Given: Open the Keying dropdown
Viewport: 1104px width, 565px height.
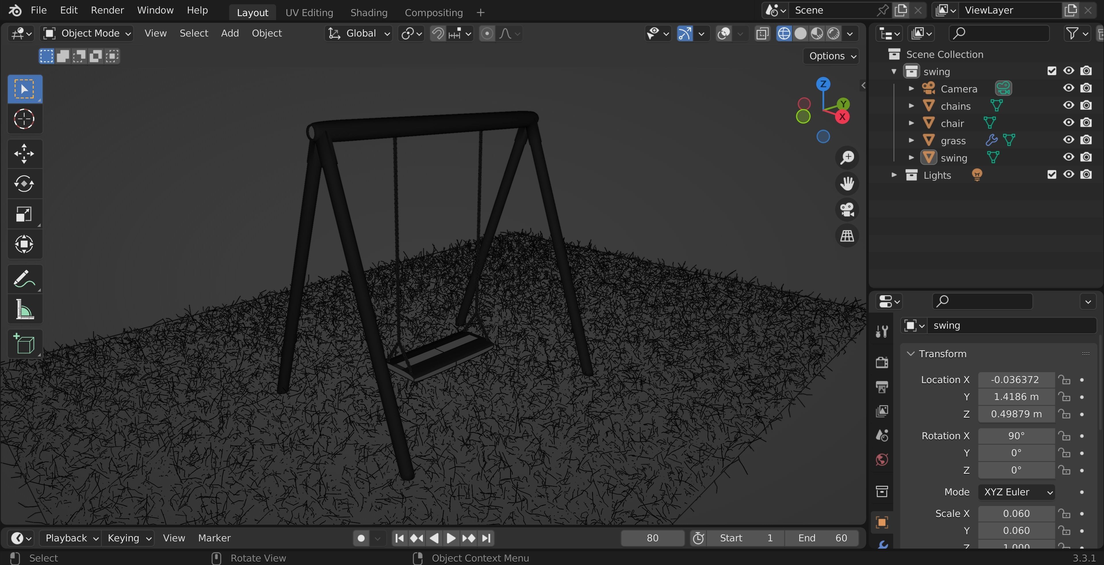Looking at the screenshot, I should pos(128,538).
